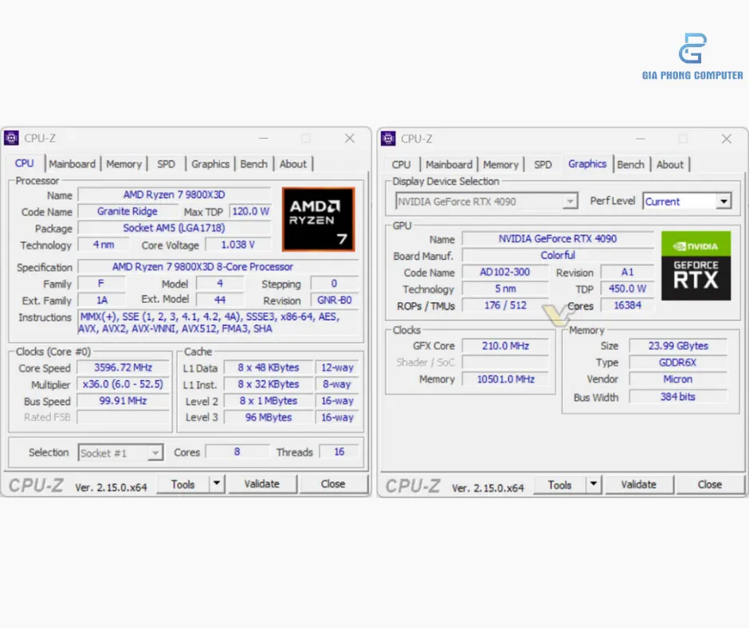The height and width of the screenshot is (628, 749).
Task: Open the SPD tab in right window
Action: pyautogui.click(x=543, y=164)
